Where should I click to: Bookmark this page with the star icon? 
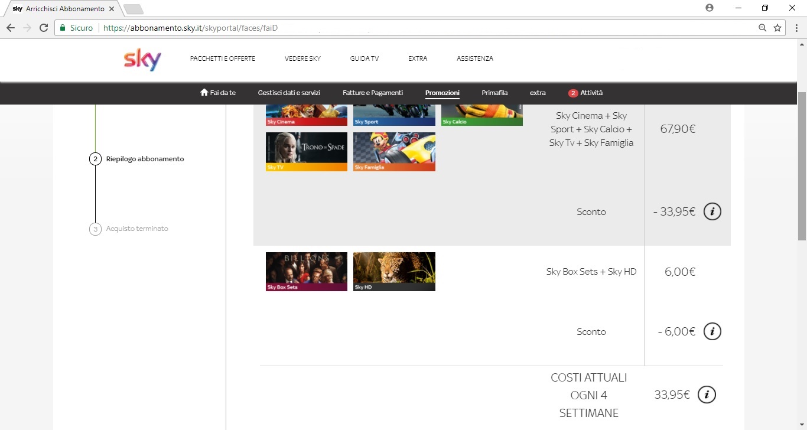777,28
